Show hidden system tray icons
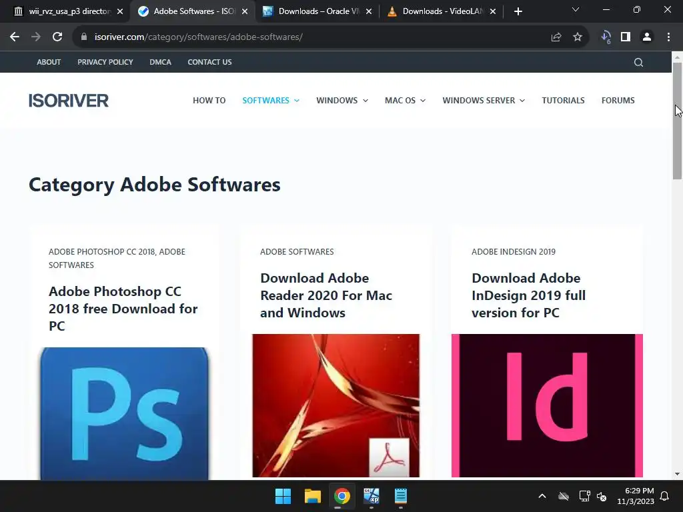This screenshot has height=512, width=683. 542,496
